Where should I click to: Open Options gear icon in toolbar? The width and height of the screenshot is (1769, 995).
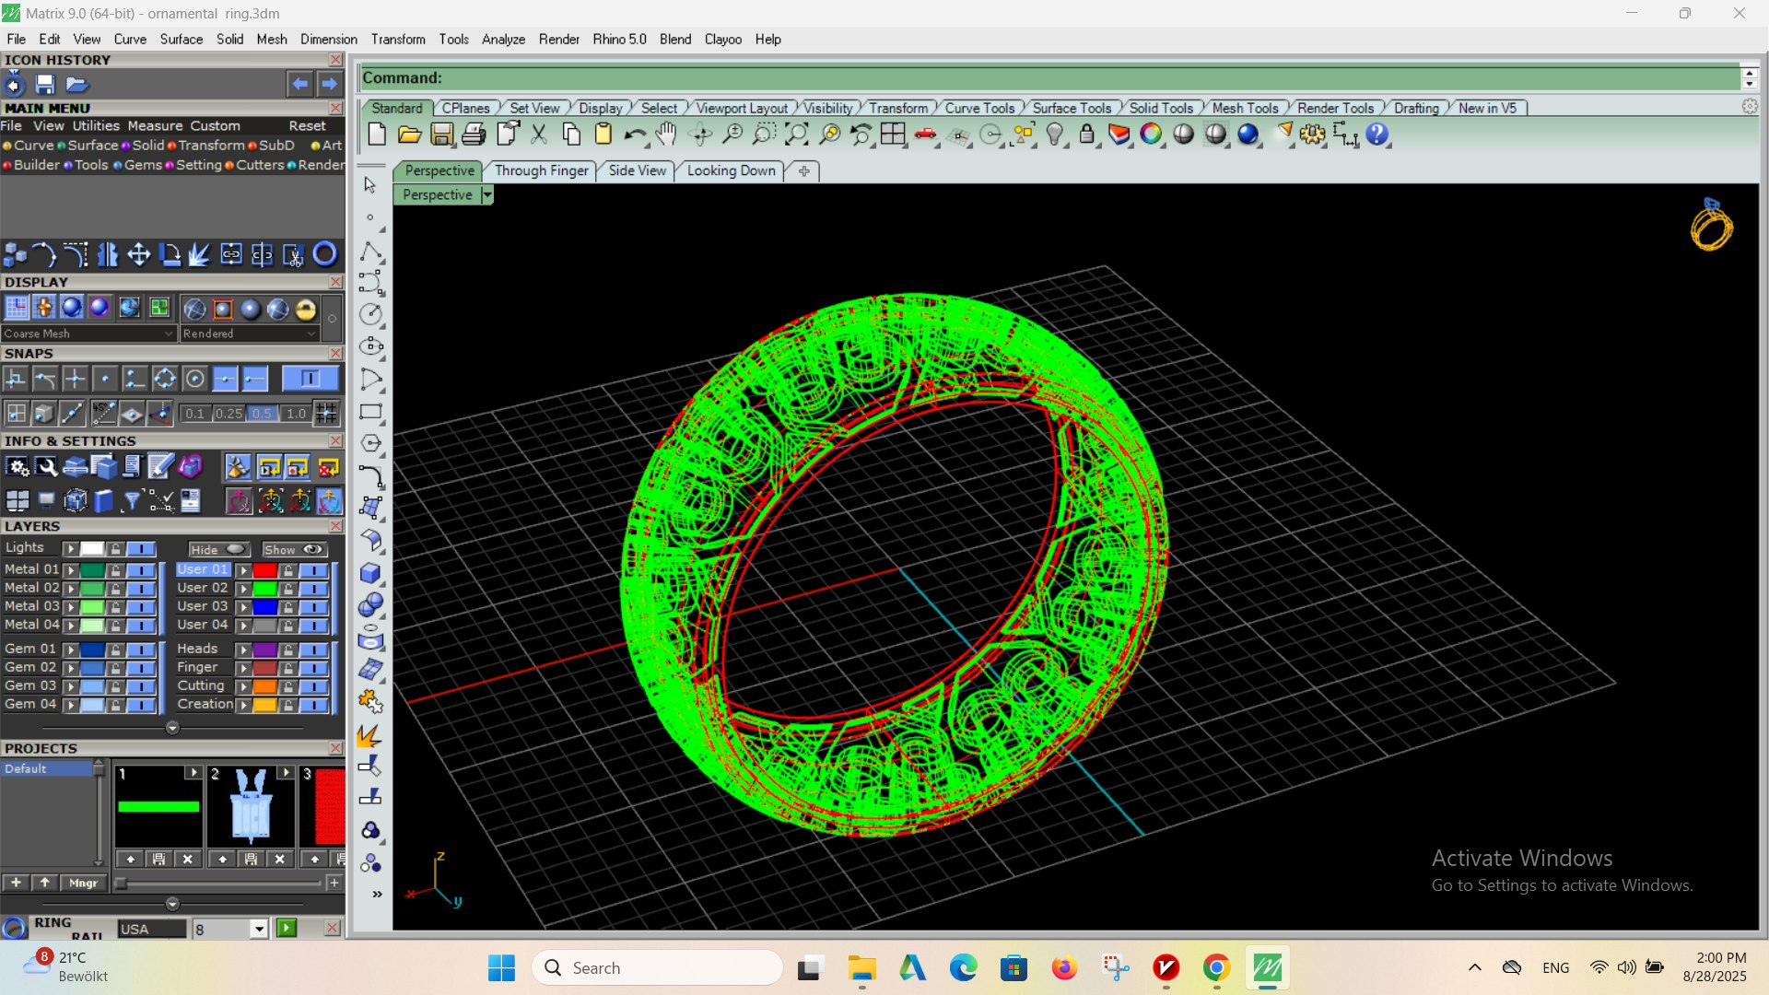click(x=1313, y=135)
